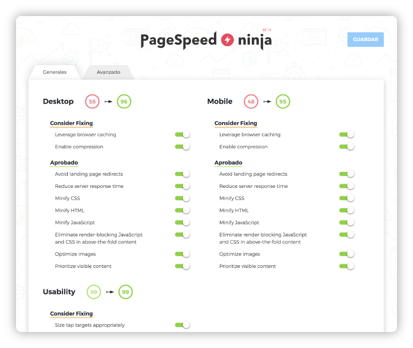Click the arrow icon between Mobile scores
Viewport: 413px width, 348px height.
pyautogui.click(x=267, y=101)
